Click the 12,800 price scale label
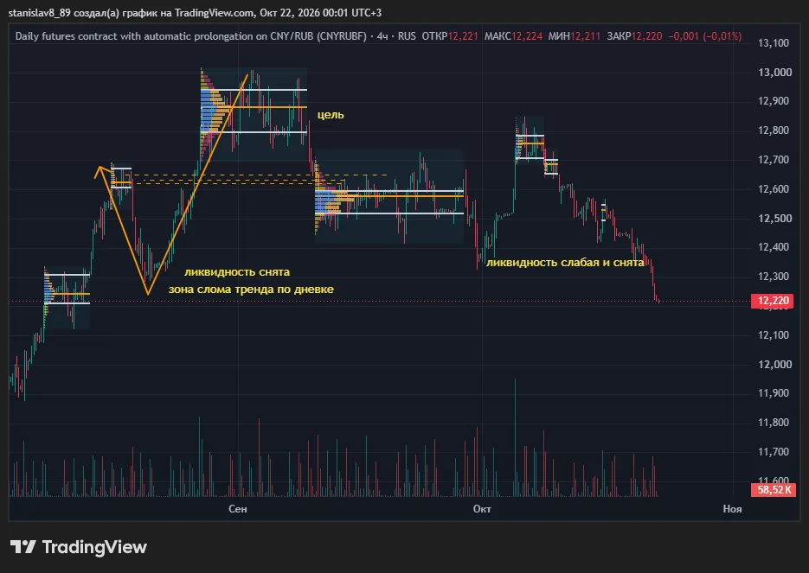The height and width of the screenshot is (573, 809). 774,131
